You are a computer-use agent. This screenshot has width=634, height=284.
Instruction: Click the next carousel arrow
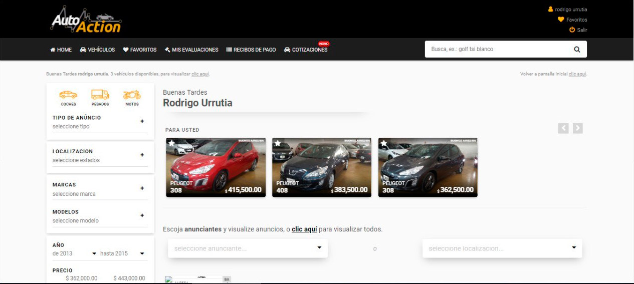pos(577,128)
